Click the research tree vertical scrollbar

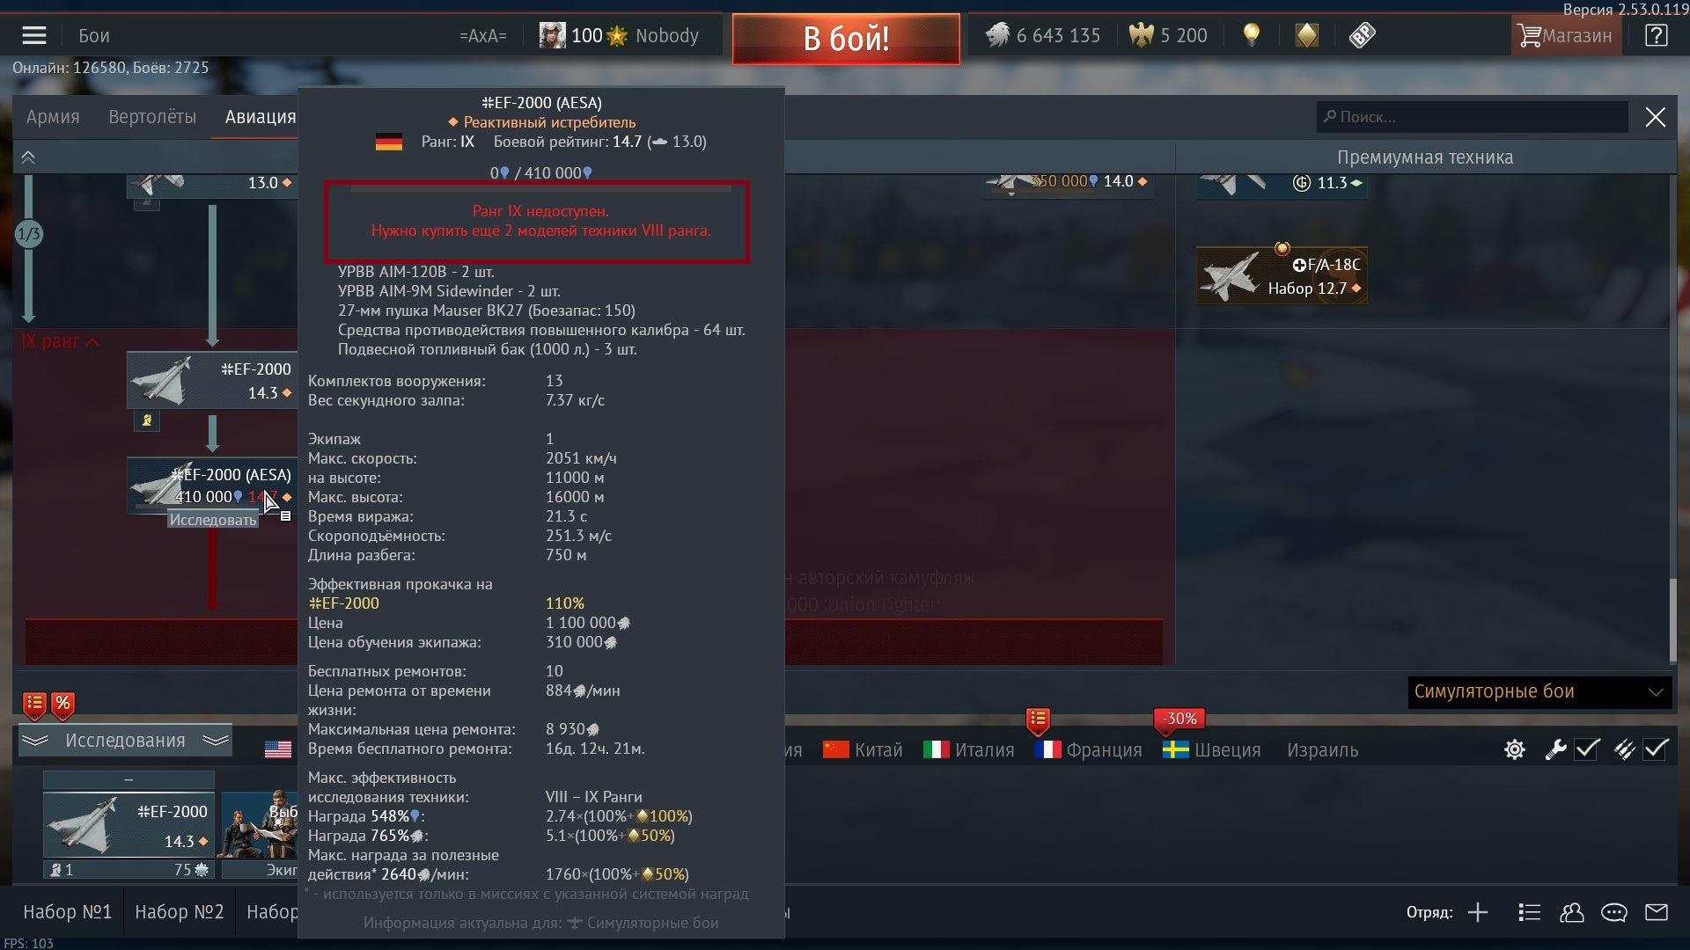pyautogui.click(x=1673, y=620)
